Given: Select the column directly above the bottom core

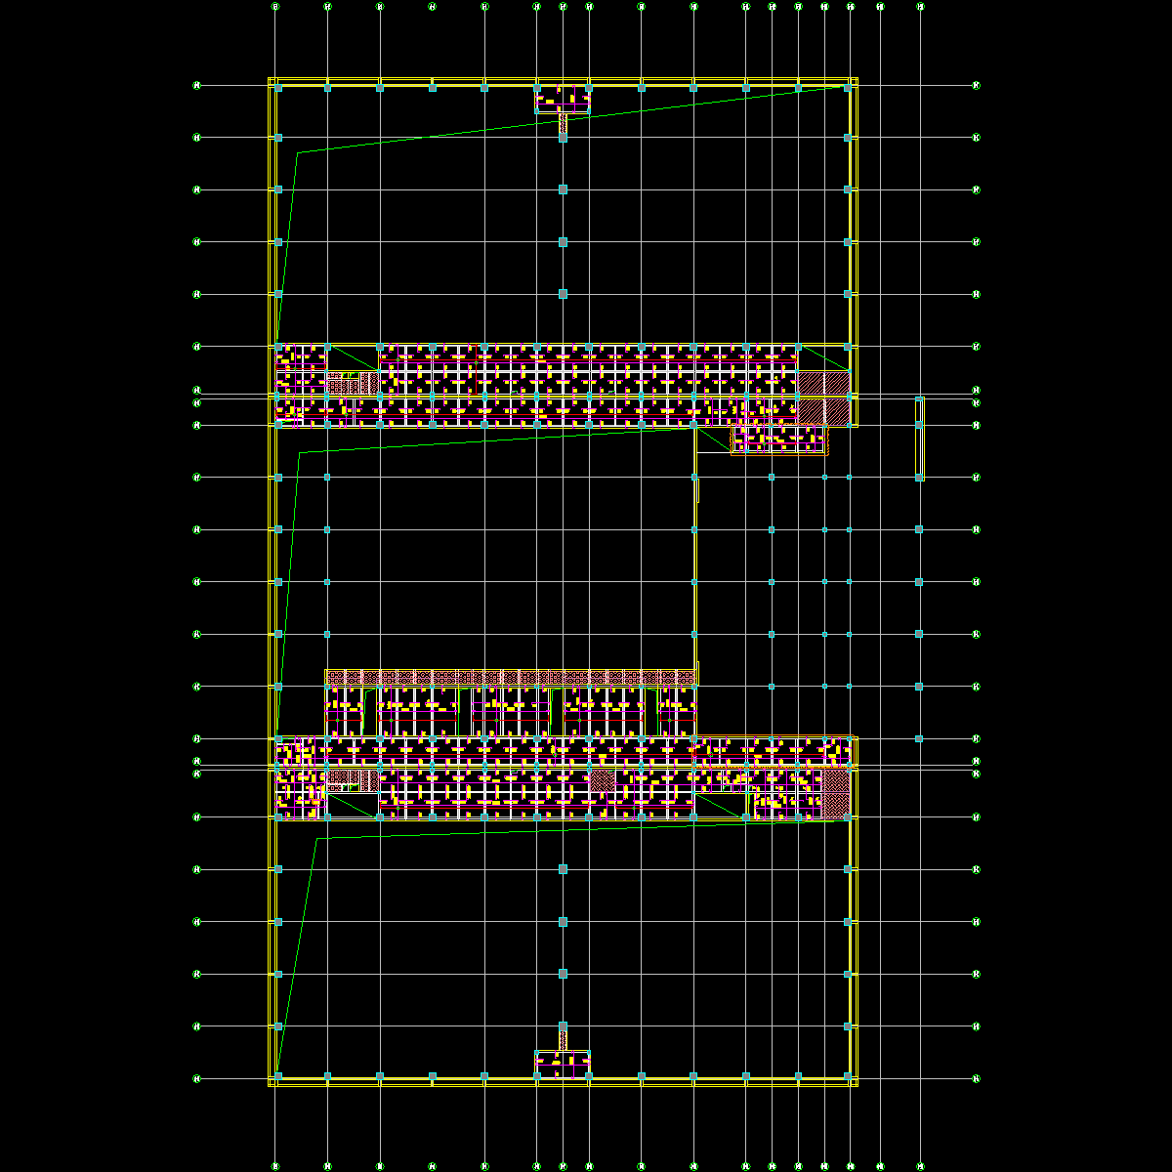Looking at the screenshot, I should coord(563,1026).
